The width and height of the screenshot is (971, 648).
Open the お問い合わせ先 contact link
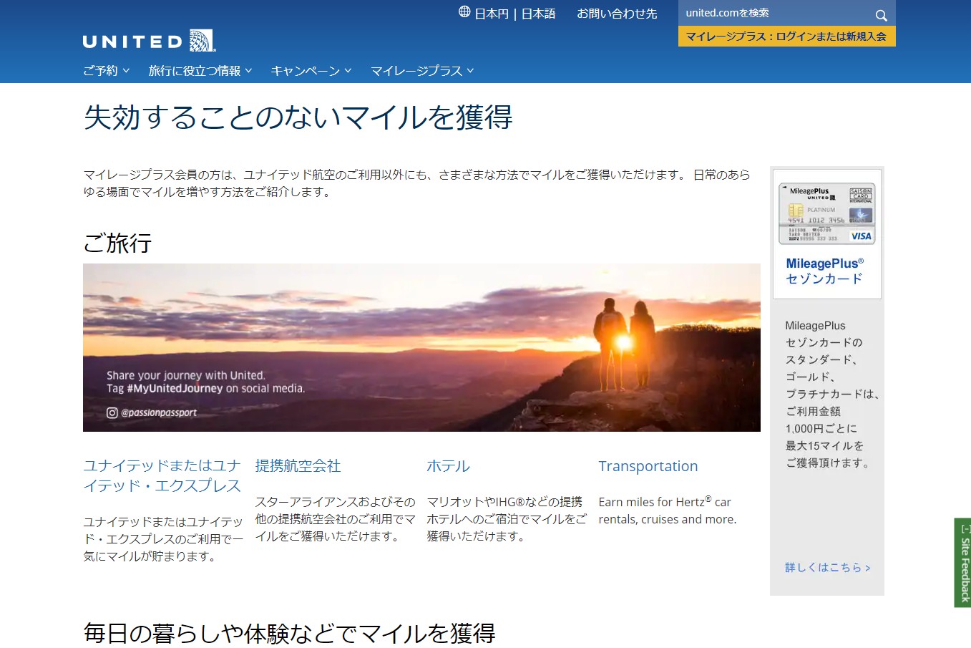(x=617, y=14)
